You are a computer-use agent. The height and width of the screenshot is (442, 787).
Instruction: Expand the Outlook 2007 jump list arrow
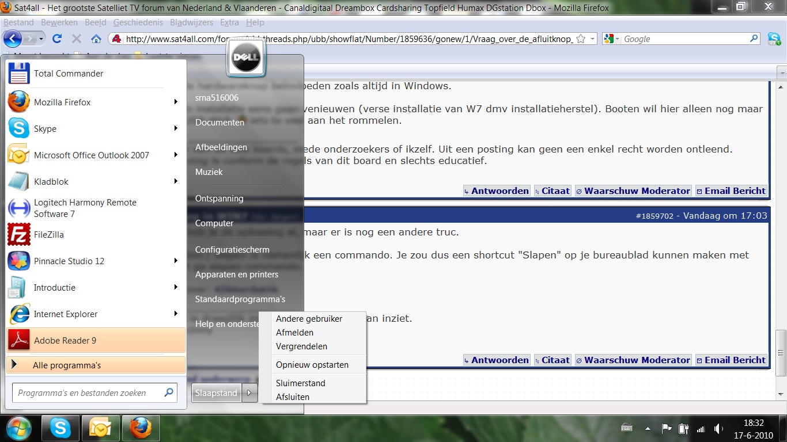click(x=176, y=155)
